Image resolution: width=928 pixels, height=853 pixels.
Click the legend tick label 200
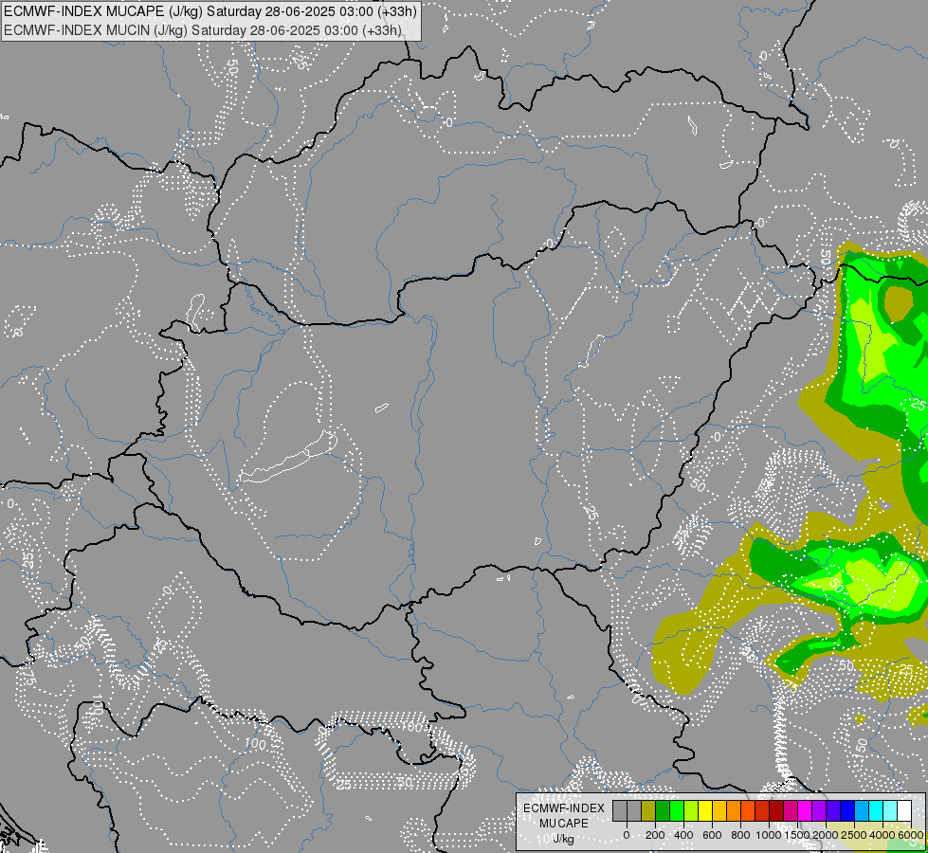[655, 835]
